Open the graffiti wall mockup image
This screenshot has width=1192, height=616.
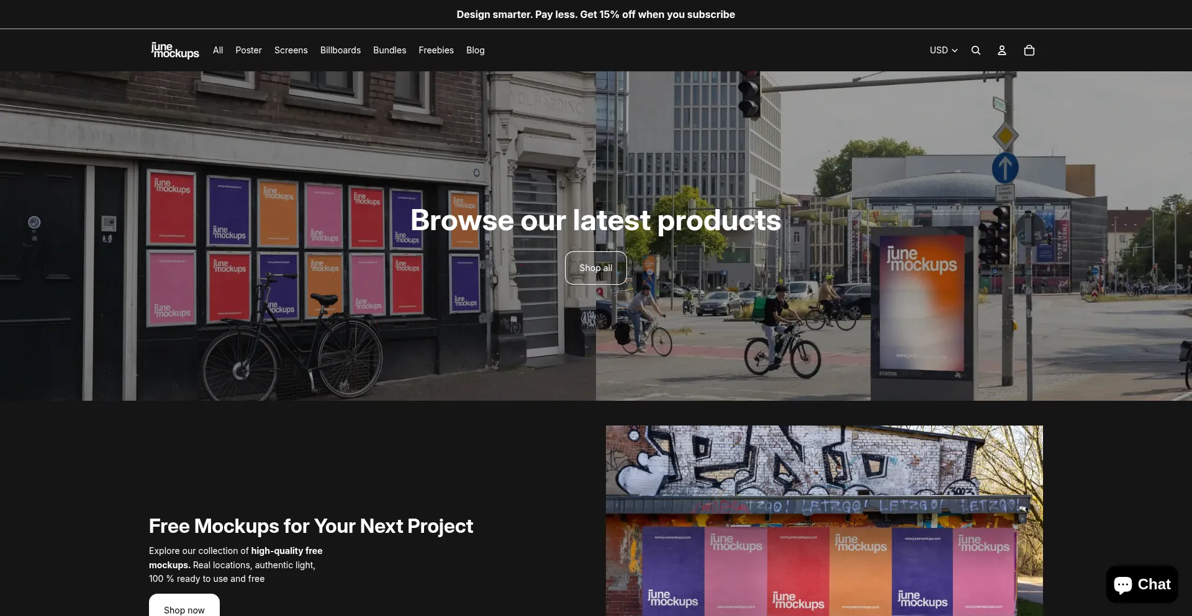point(824,520)
